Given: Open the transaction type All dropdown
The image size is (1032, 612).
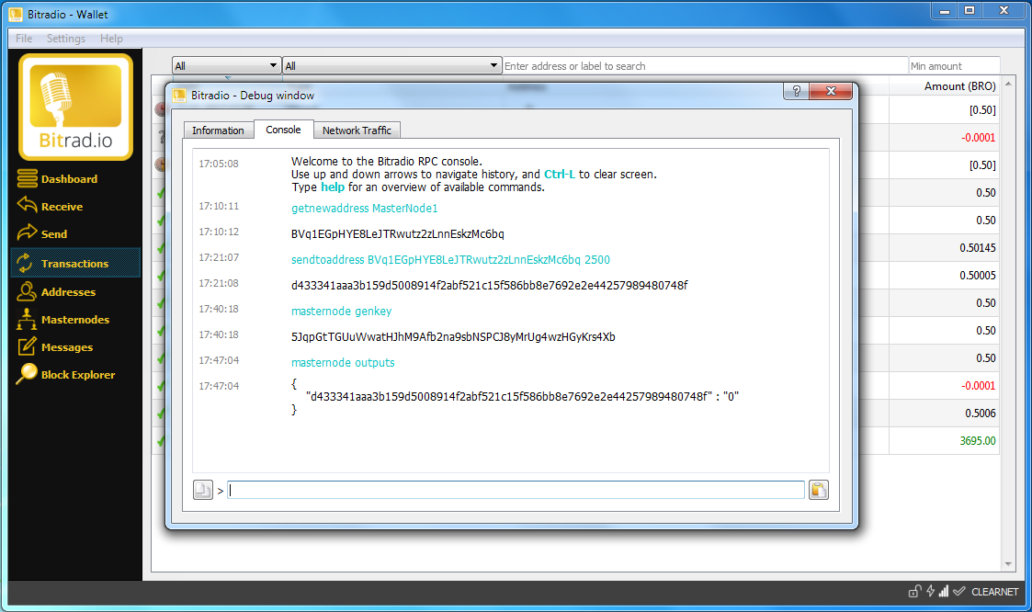Looking at the screenshot, I should 391,66.
